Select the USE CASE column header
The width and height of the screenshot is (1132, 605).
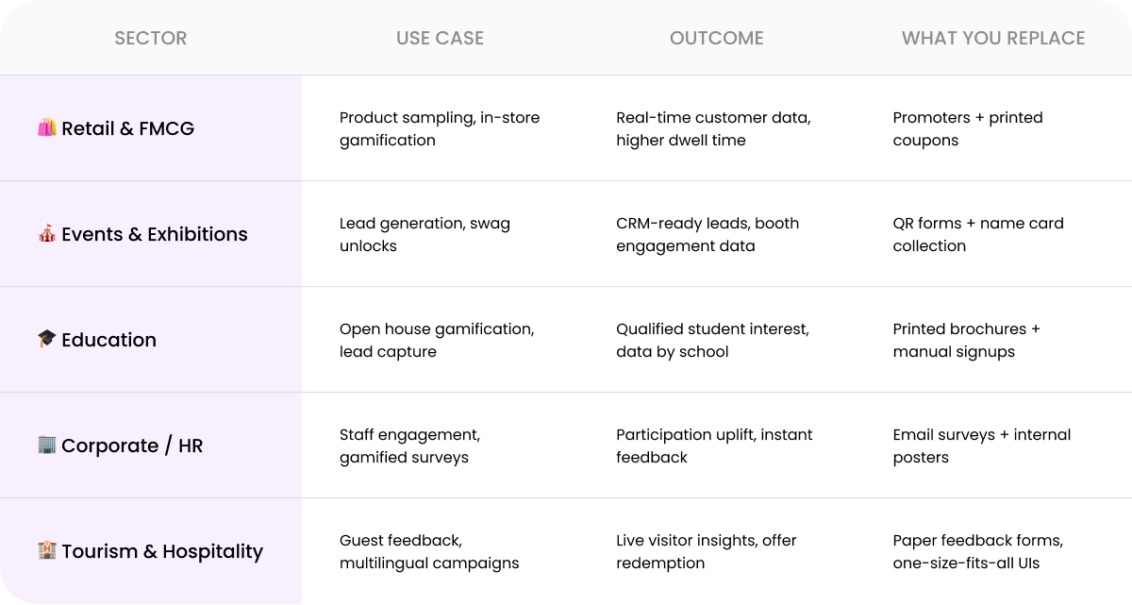(x=440, y=39)
